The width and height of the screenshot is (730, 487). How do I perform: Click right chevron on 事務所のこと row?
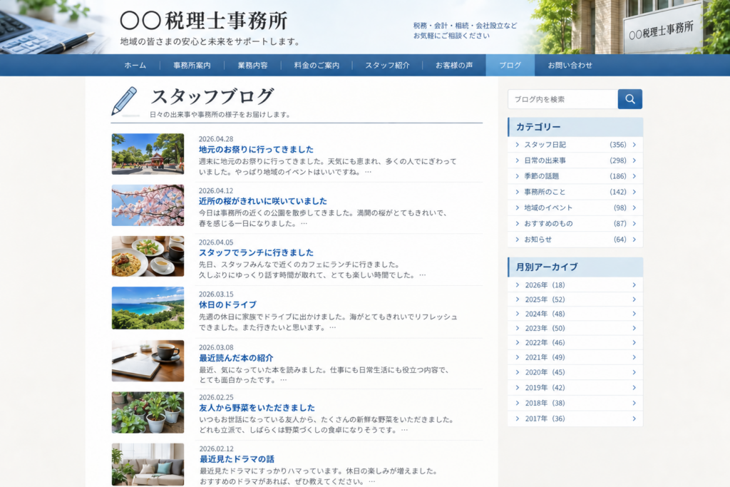click(x=634, y=193)
